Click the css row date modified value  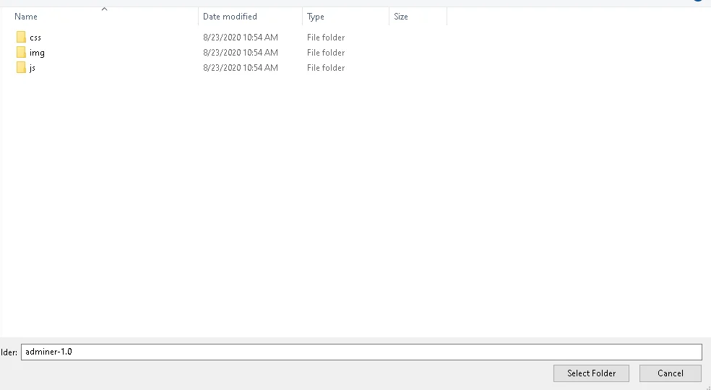tap(241, 37)
